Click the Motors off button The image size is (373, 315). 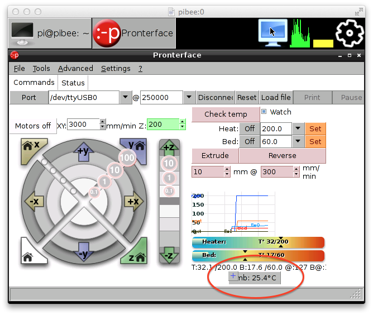point(33,126)
